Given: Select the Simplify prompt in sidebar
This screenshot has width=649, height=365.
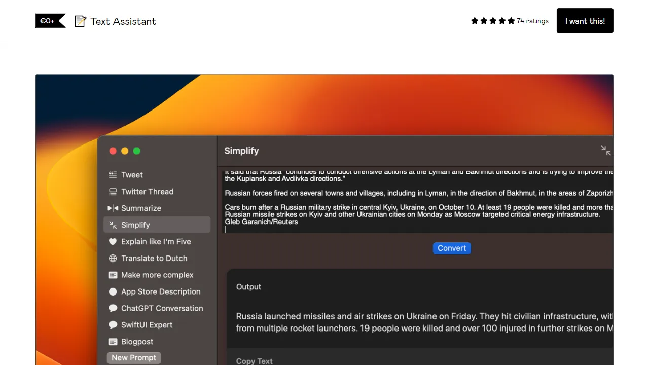Looking at the screenshot, I should [x=157, y=225].
